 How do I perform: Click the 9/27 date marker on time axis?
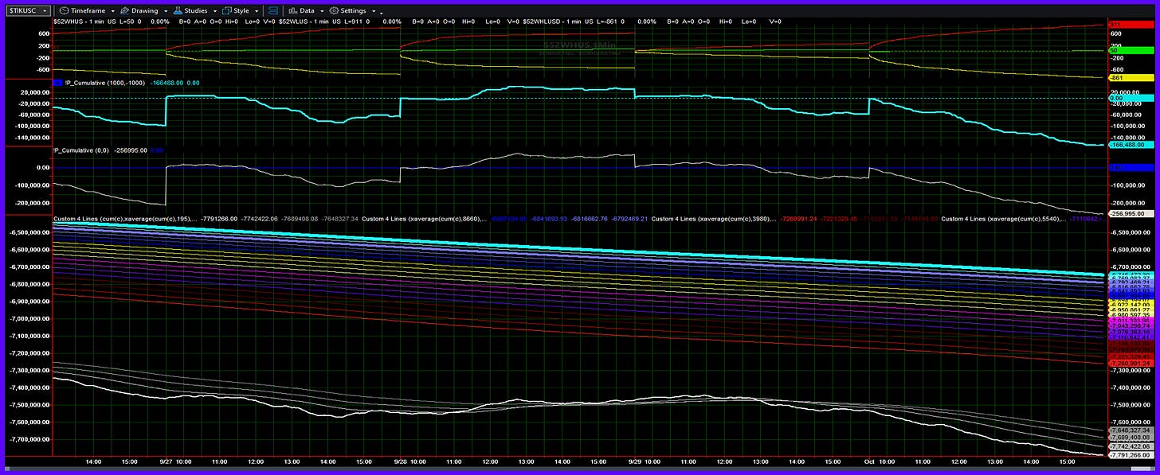click(x=166, y=461)
